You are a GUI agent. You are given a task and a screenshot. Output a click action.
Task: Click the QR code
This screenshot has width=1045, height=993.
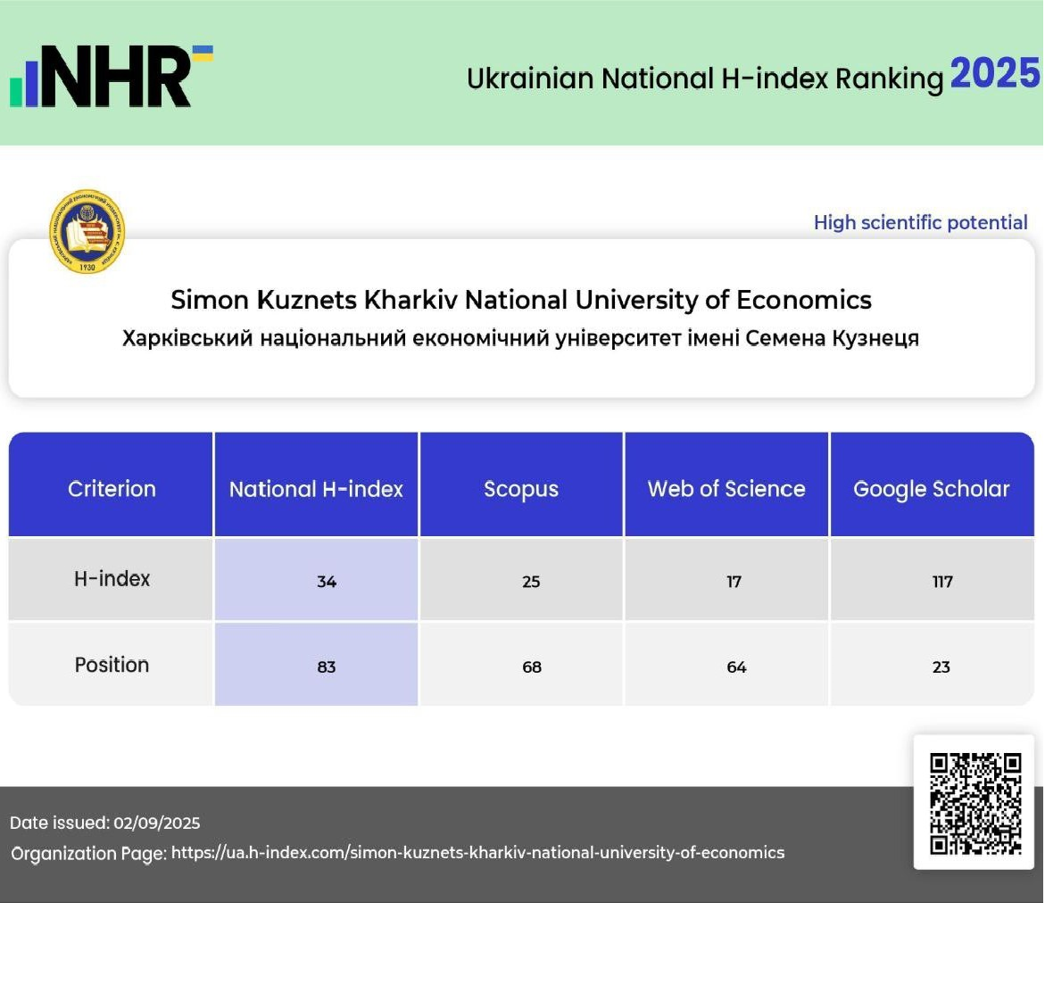[x=975, y=804]
